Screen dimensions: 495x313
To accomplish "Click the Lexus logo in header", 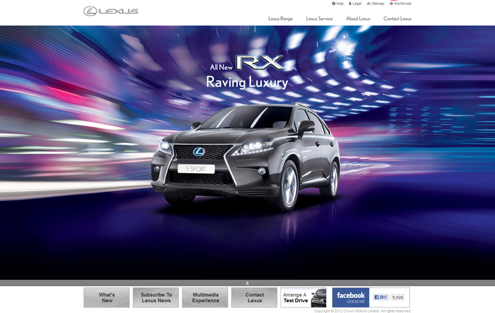I will click(111, 11).
